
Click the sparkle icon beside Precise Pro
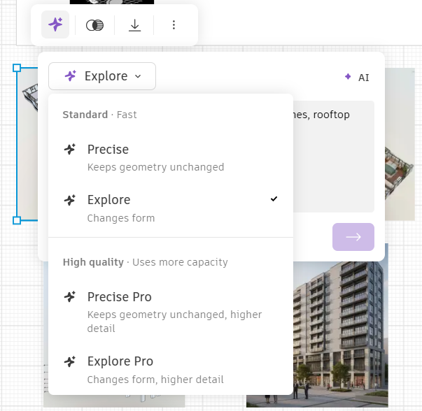70,297
